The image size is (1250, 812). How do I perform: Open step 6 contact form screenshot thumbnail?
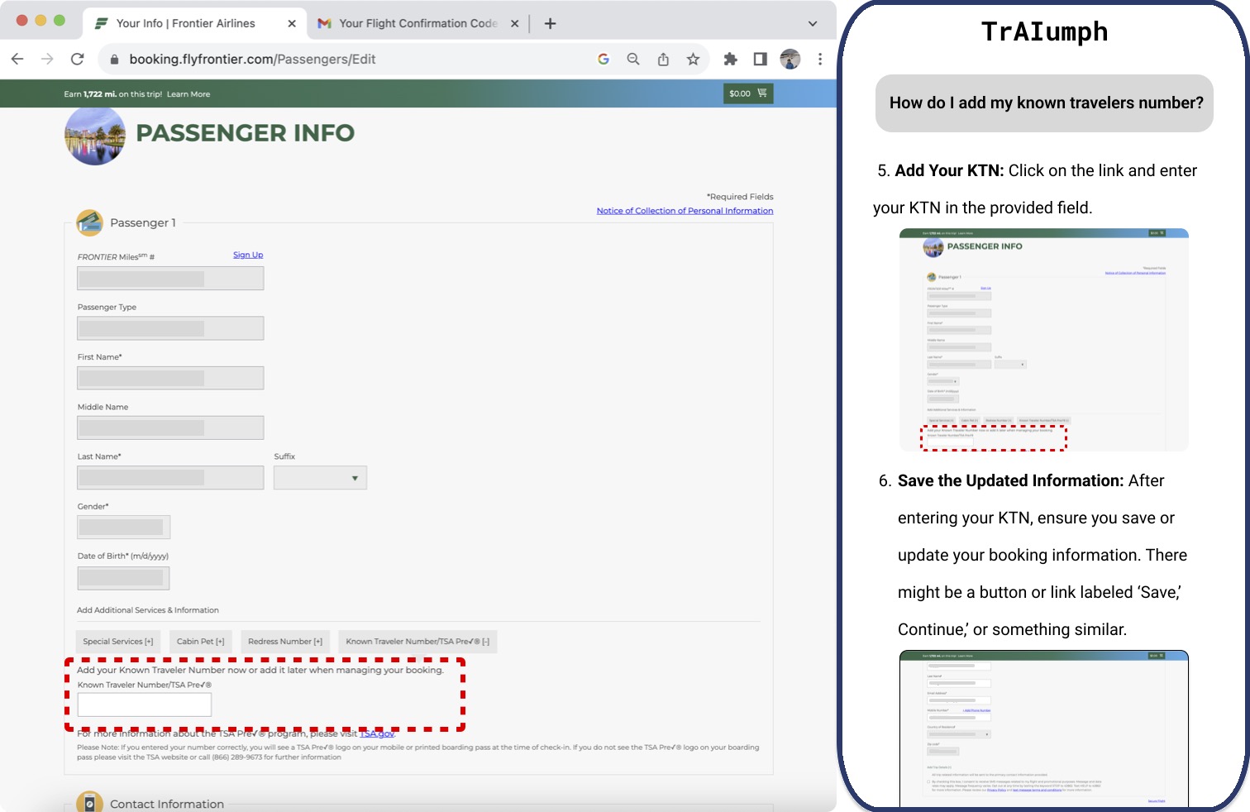point(1044,728)
